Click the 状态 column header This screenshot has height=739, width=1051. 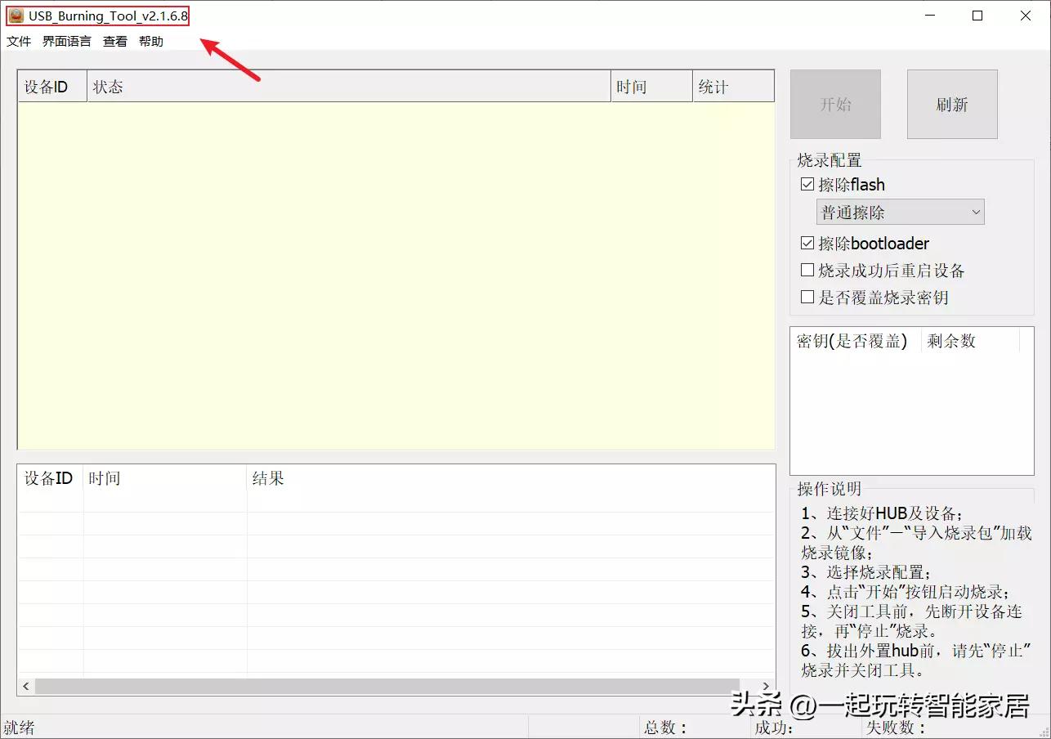pyautogui.click(x=107, y=86)
